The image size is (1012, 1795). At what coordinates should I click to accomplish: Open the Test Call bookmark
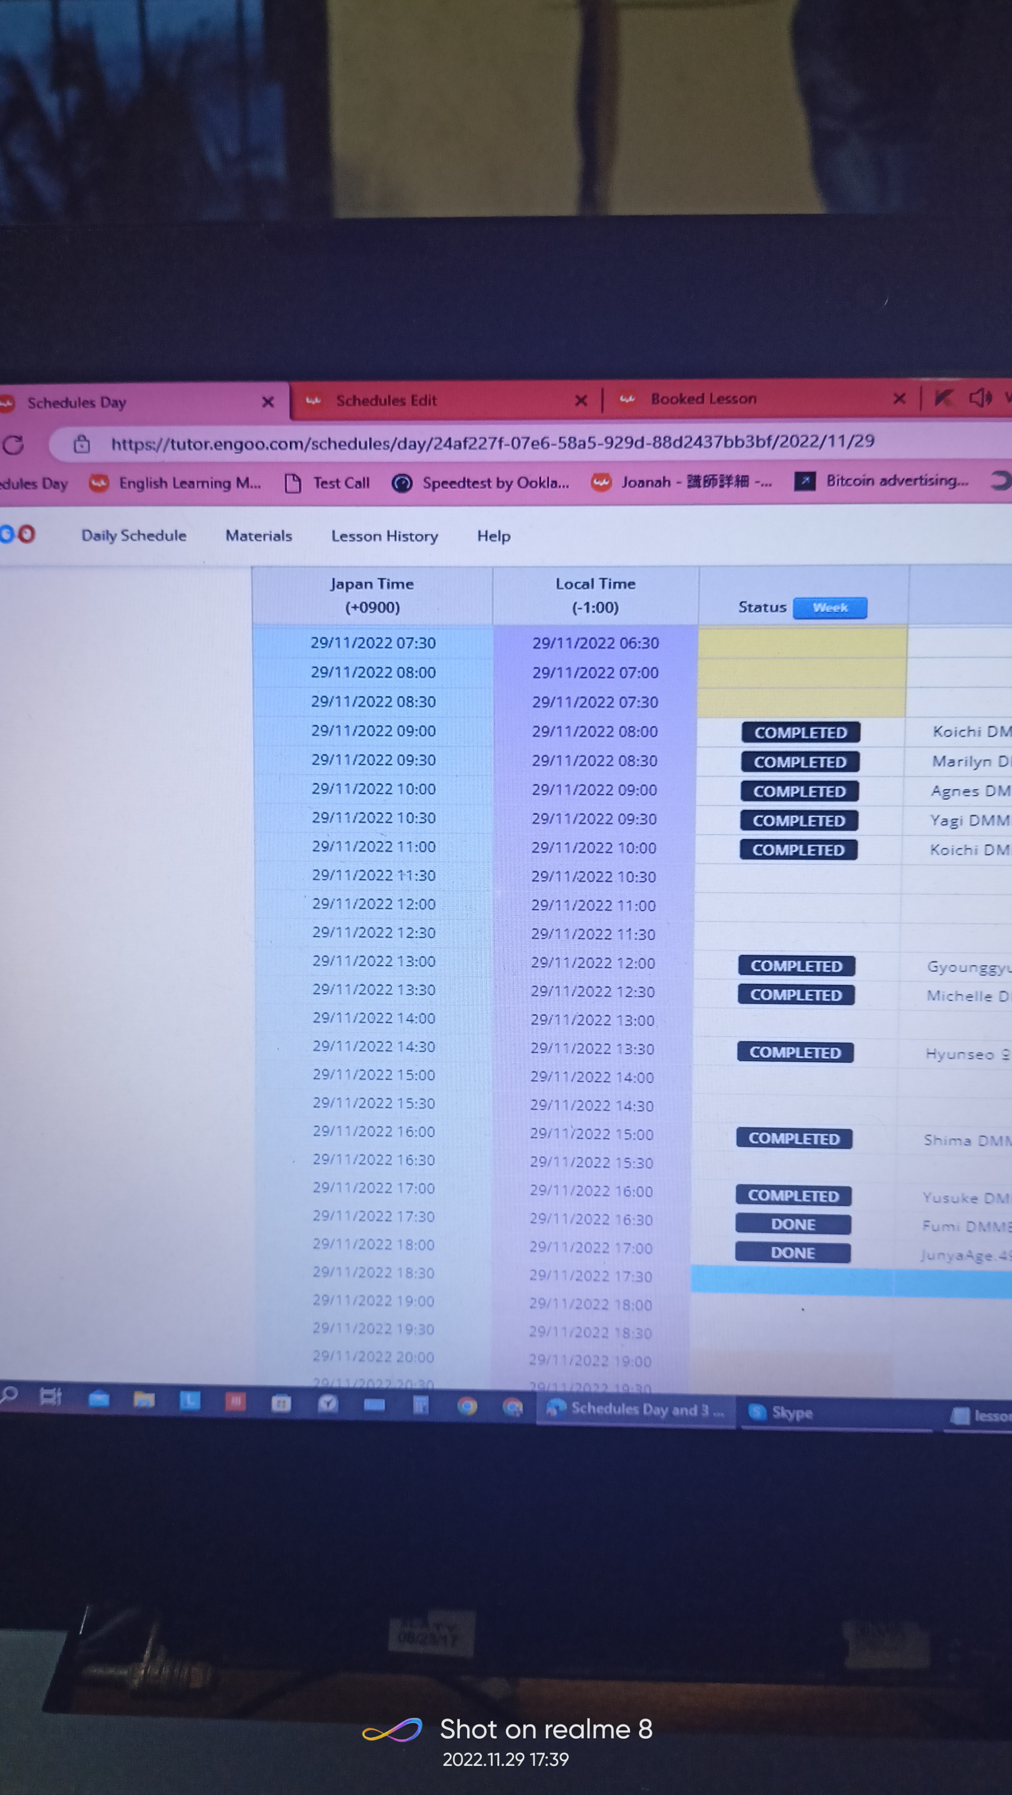pos(328,483)
